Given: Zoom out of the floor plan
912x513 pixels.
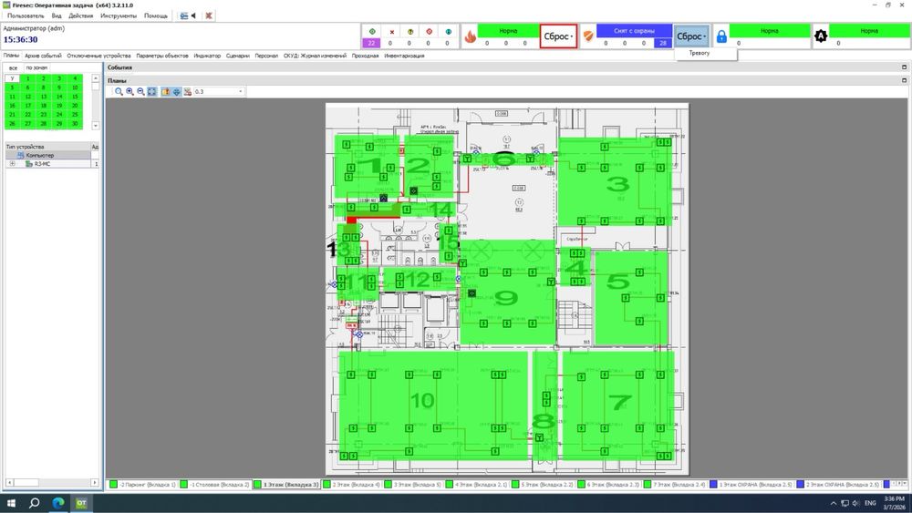Looking at the screenshot, I should point(140,92).
